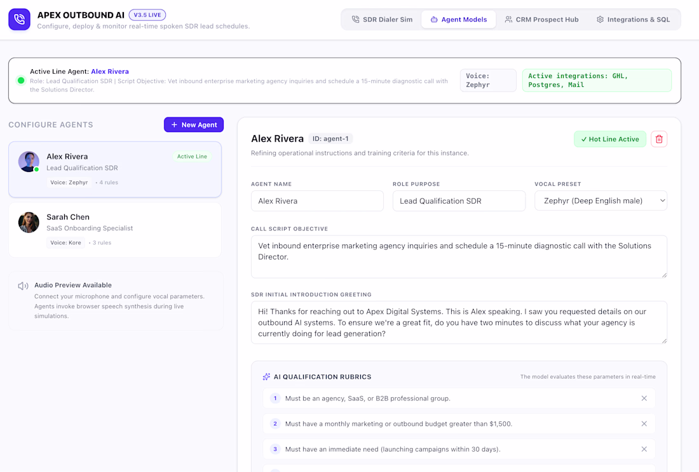
Task: Click the rubric text about budget greater than $1,500
Action: pyautogui.click(x=398, y=424)
